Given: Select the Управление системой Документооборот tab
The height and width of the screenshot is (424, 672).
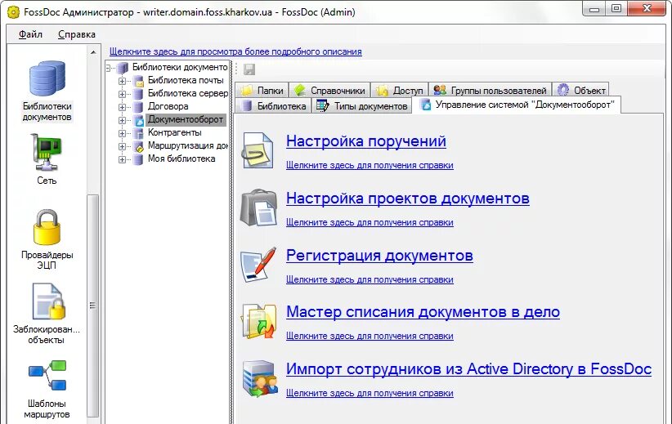Looking at the screenshot, I should click(517, 105).
